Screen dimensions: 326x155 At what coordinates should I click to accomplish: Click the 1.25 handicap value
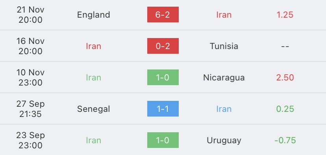pos(285,15)
